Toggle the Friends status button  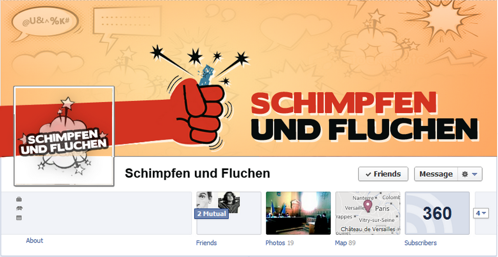pos(383,174)
